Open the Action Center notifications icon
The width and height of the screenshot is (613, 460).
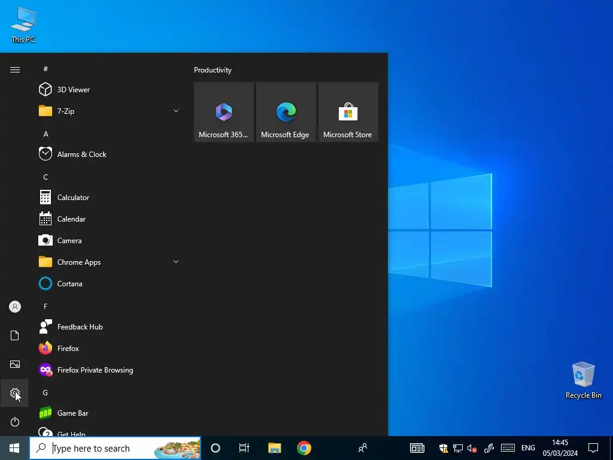[x=593, y=448]
